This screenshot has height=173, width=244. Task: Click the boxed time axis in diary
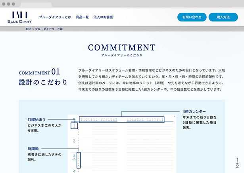79,160
